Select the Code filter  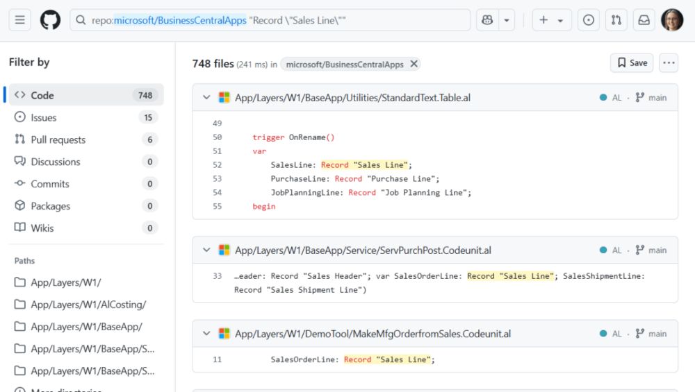pyautogui.click(x=86, y=95)
